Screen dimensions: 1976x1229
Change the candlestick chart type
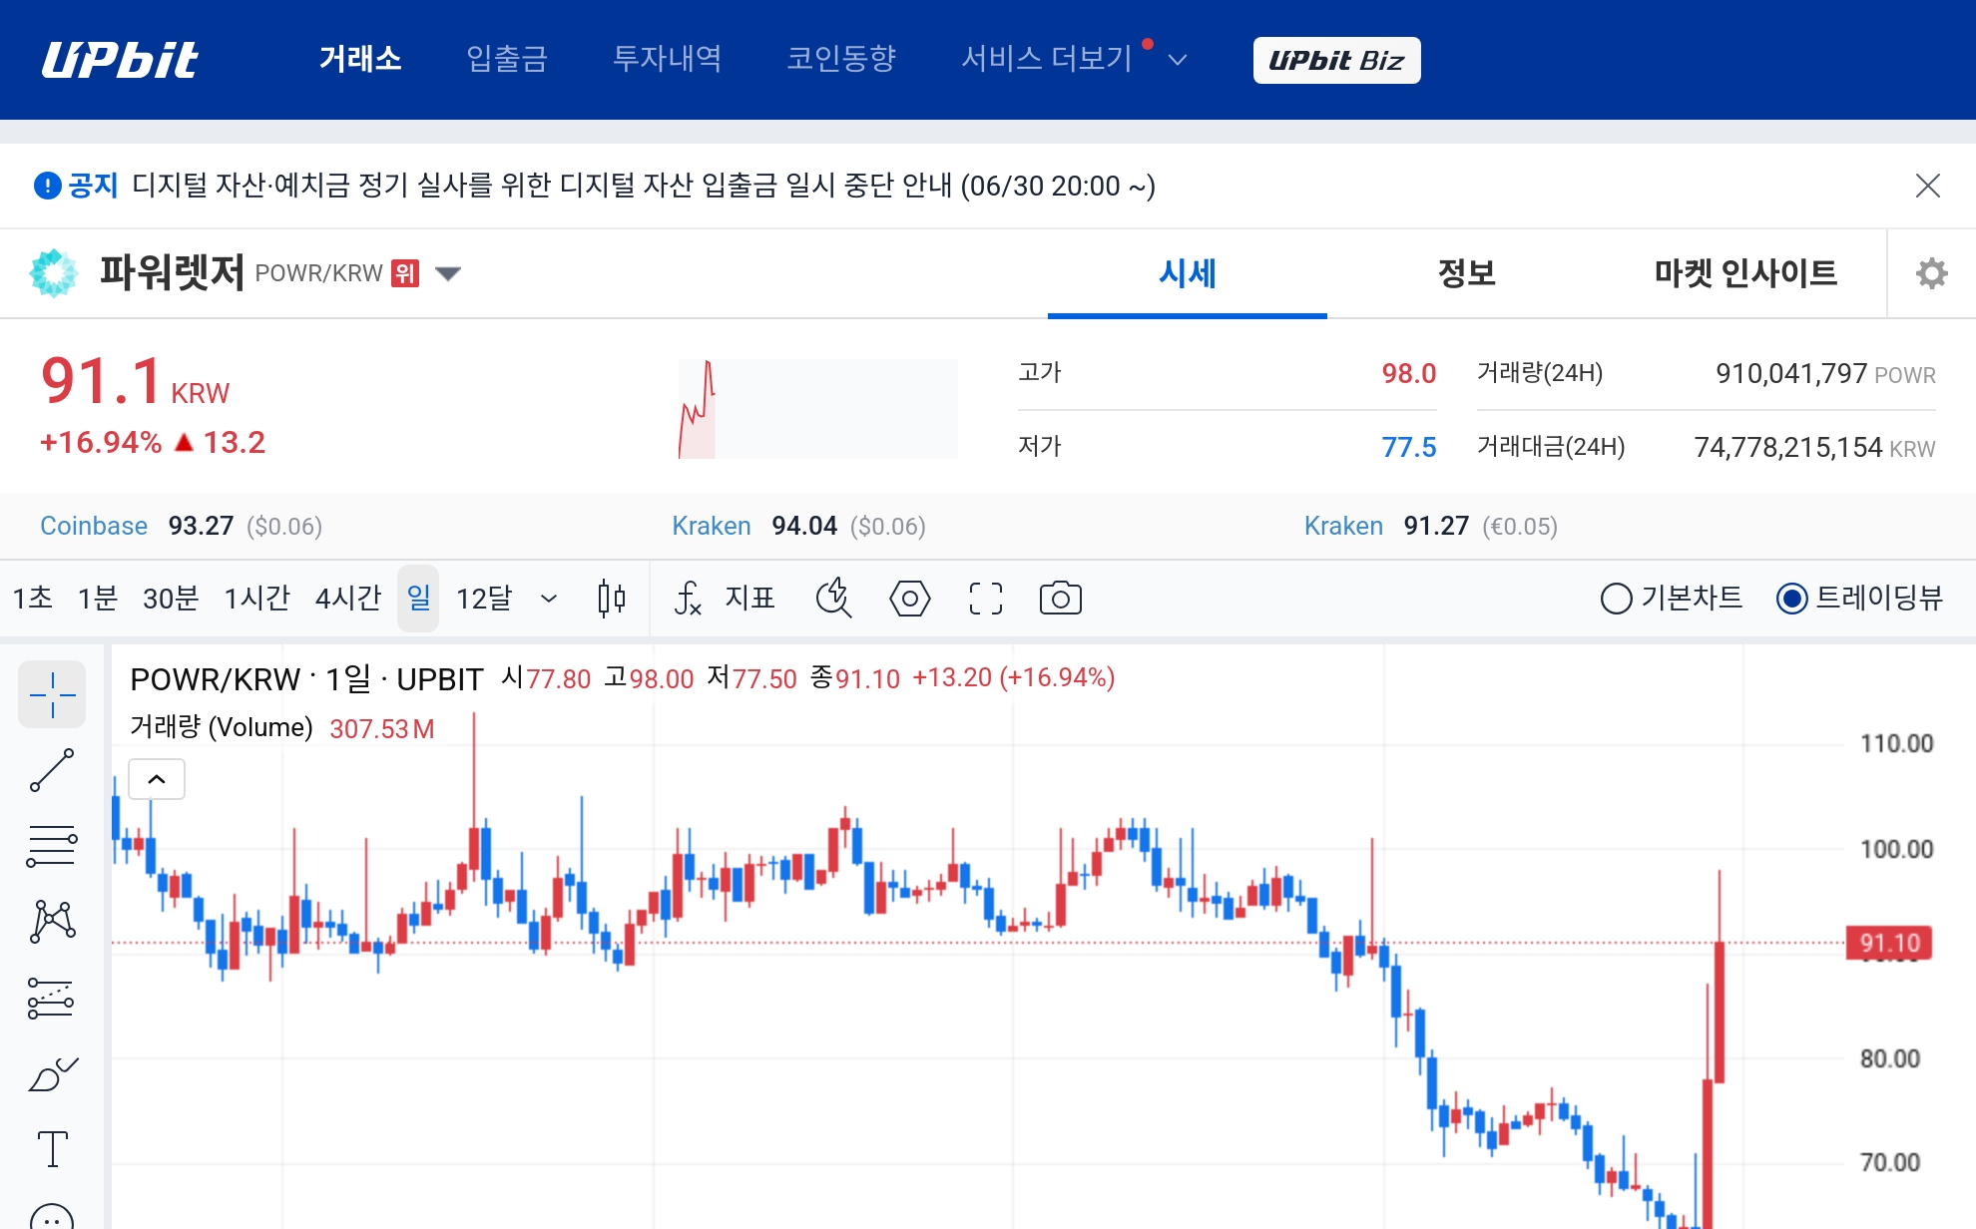click(x=612, y=599)
